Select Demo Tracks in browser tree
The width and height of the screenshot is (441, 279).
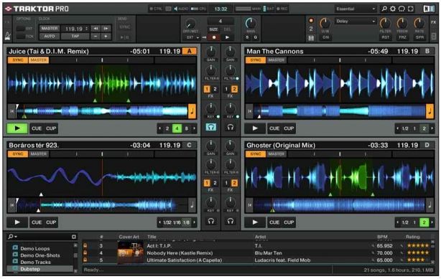35,262
